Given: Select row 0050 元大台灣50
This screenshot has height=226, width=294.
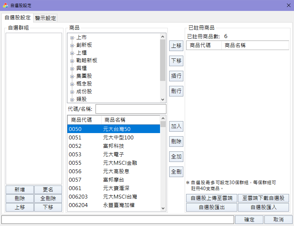Looking at the screenshot, I should pos(114,129).
